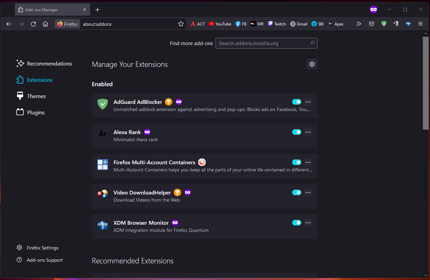Show more bookmarks with the double chevron

tap(359, 24)
